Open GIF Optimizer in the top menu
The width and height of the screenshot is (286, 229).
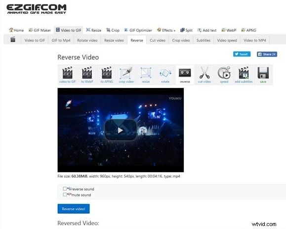pos(138,30)
